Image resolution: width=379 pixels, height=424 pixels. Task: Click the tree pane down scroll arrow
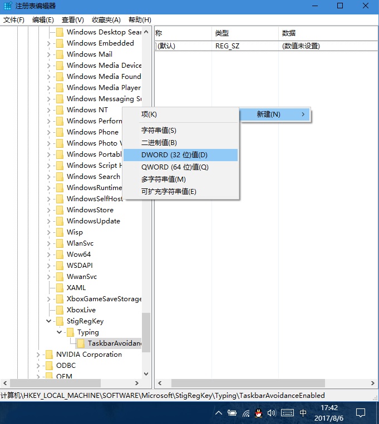click(146, 374)
